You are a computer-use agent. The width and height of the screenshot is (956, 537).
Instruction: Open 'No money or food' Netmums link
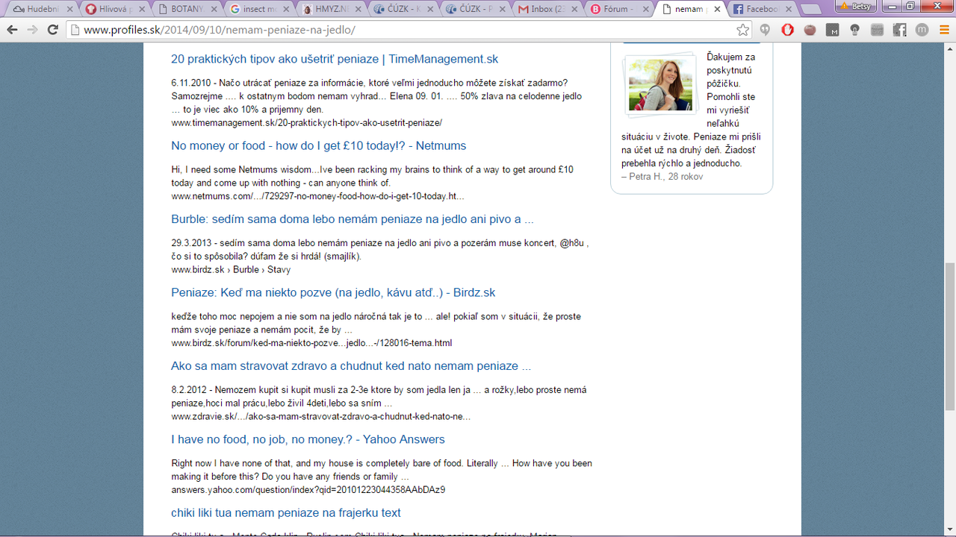pos(318,145)
